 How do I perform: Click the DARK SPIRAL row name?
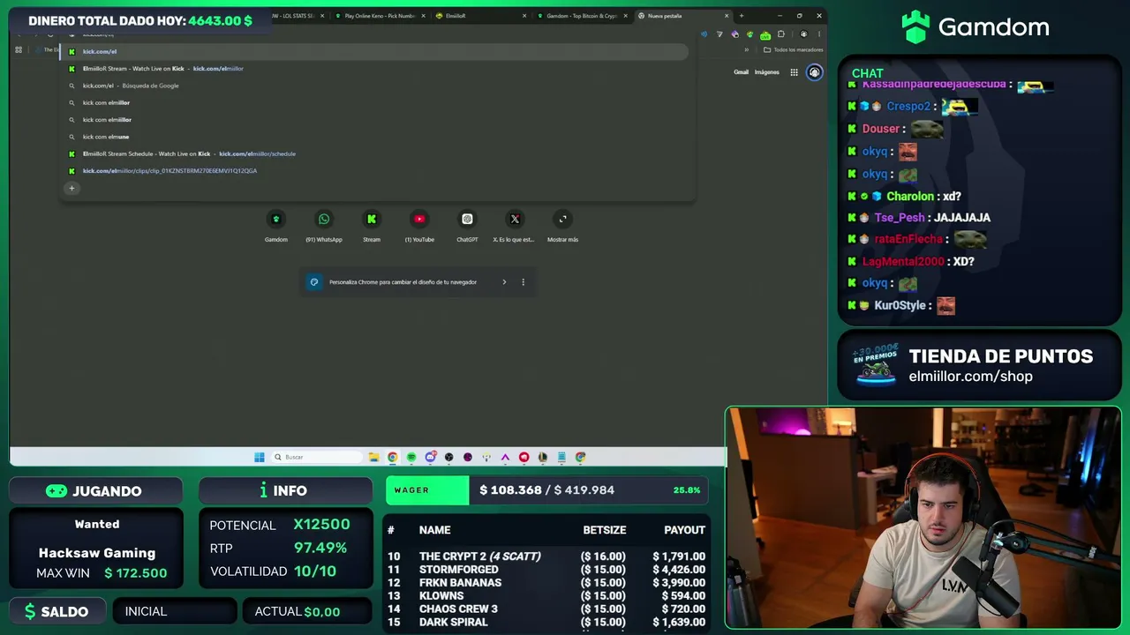click(453, 623)
